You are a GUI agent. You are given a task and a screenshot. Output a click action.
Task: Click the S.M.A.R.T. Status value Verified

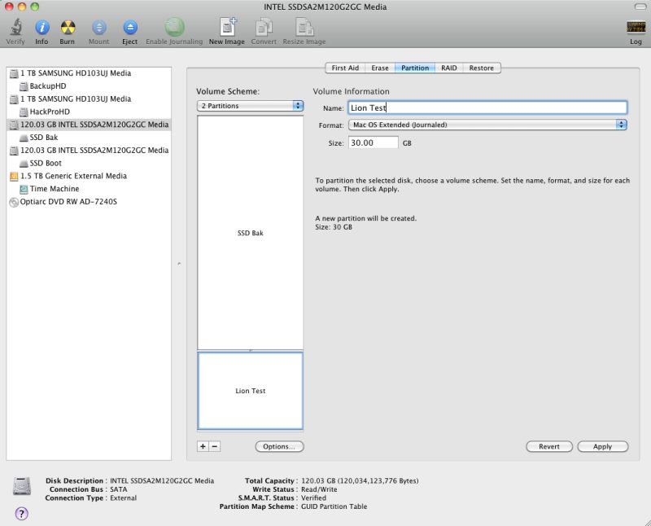tap(313, 498)
